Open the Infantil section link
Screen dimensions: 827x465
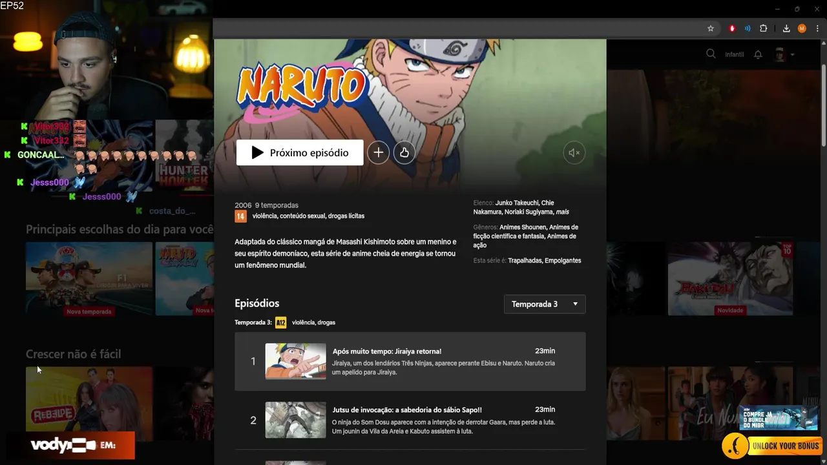coord(735,54)
